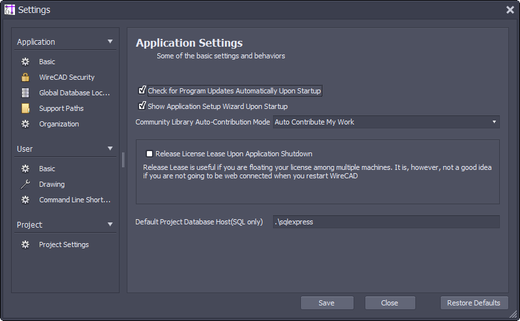Image resolution: width=520 pixels, height=321 pixels.
Task: Click the gear icon beside User Basic
Action: 25,169
